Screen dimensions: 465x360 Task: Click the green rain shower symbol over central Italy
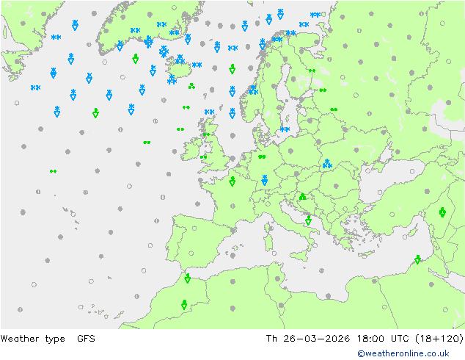[x=309, y=220]
